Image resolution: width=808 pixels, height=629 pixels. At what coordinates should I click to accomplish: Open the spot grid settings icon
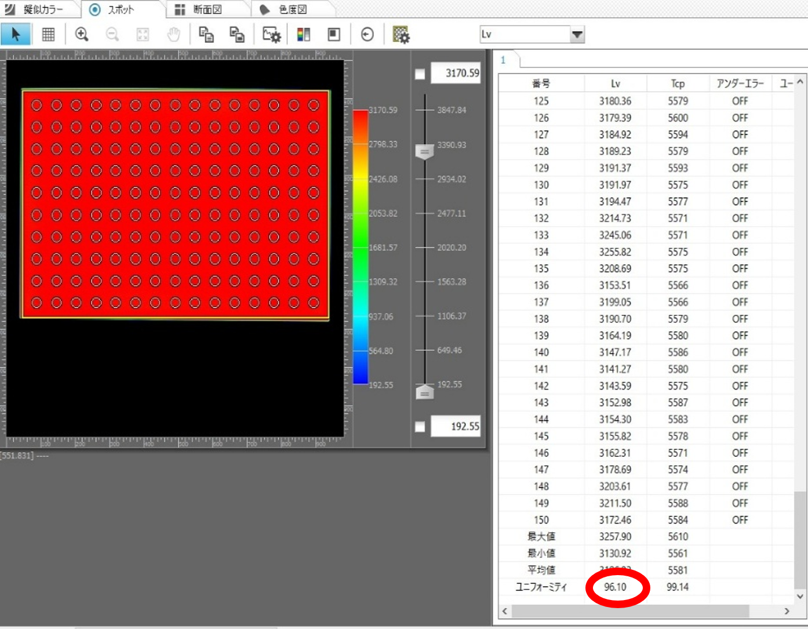pyautogui.click(x=401, y=35)
